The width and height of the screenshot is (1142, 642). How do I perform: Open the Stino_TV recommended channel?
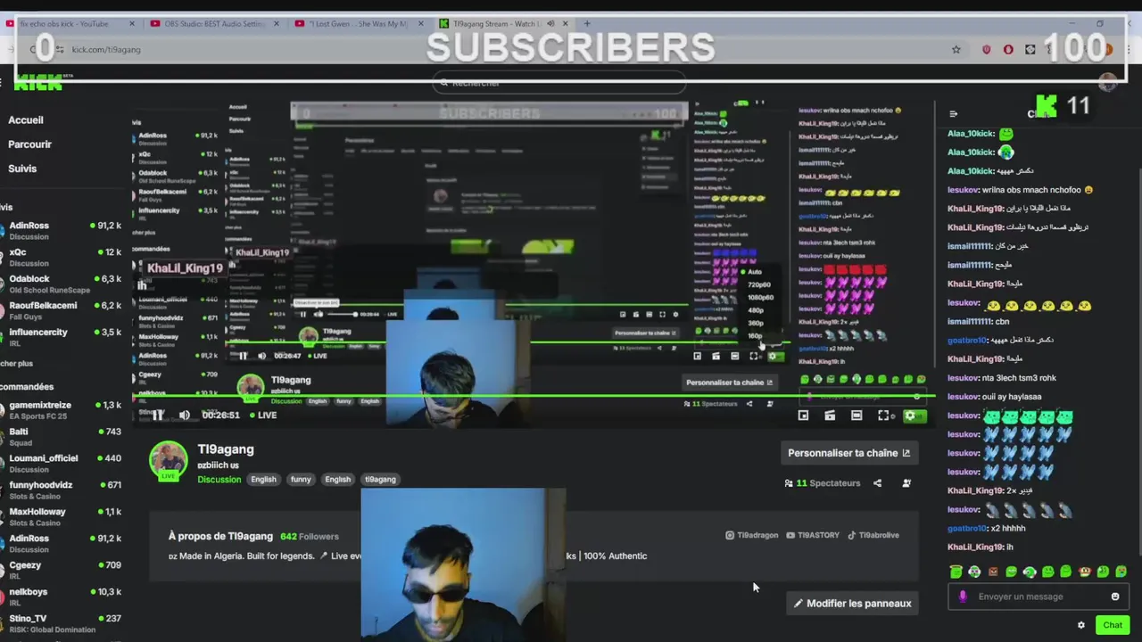click(62, 623)
